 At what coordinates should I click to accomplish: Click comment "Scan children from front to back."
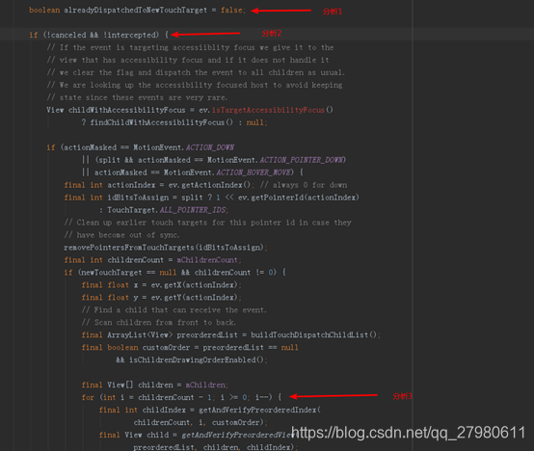click(159, 322)
